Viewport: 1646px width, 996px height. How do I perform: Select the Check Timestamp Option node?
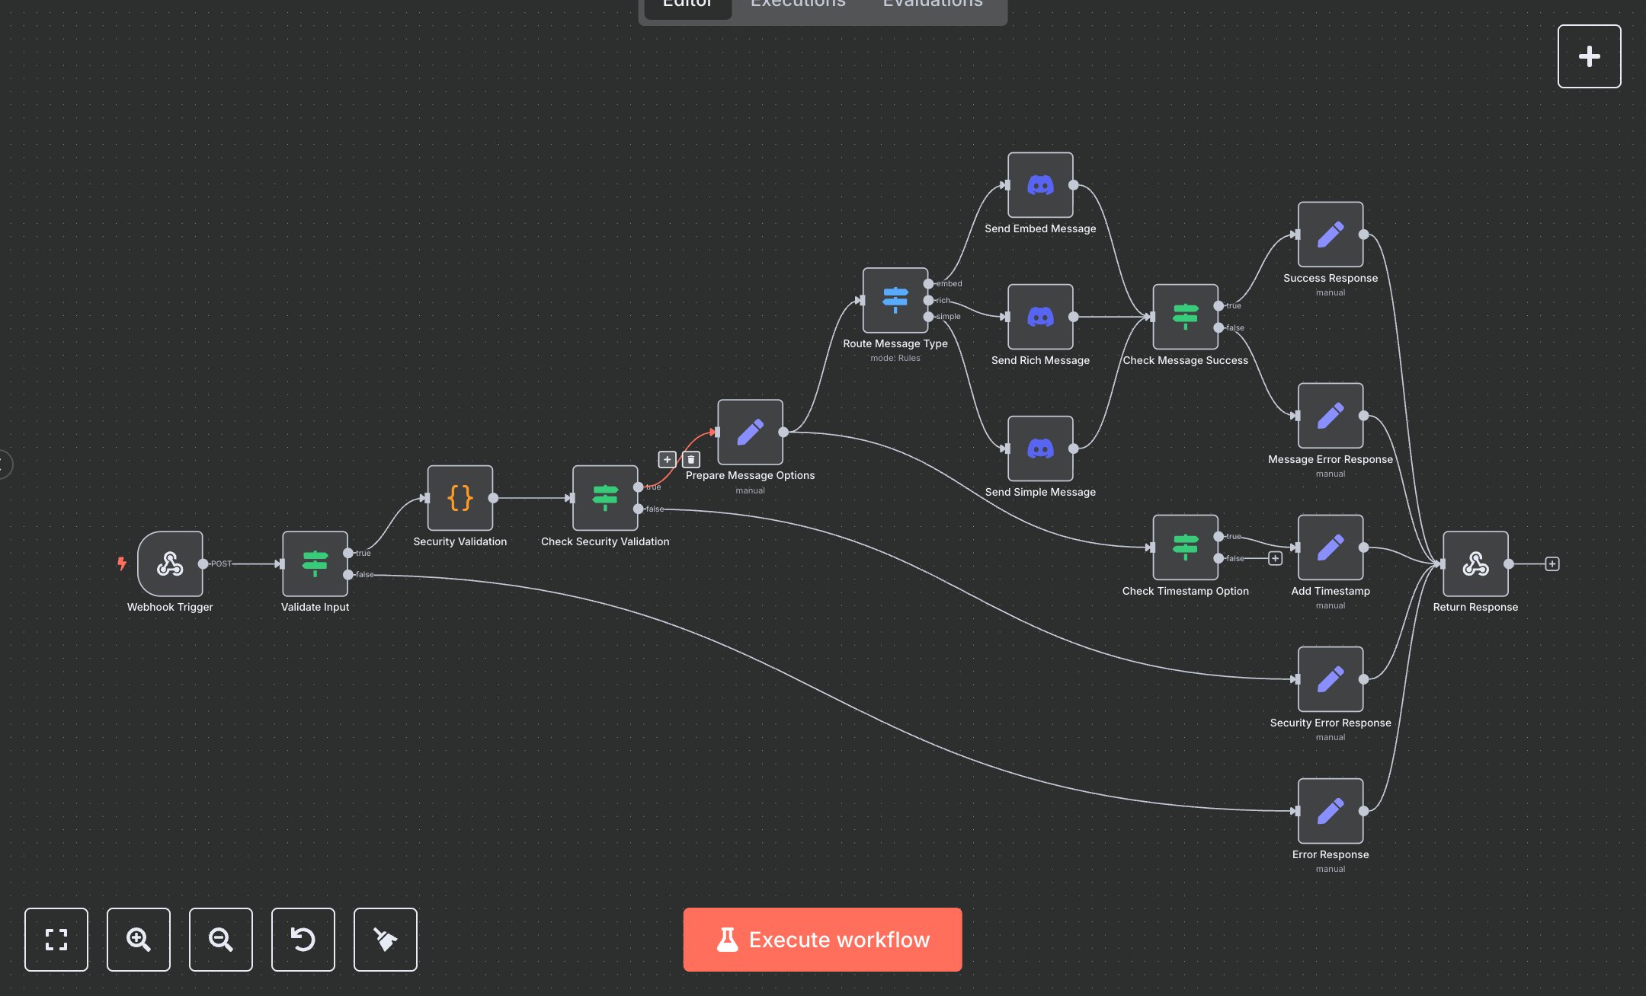pyautogui.click(x=1185, y=547)
